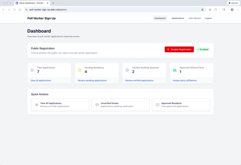This screenshot has width=241, height=165.
Task: Click the browser forward arrow
Action: pos(9,10)
